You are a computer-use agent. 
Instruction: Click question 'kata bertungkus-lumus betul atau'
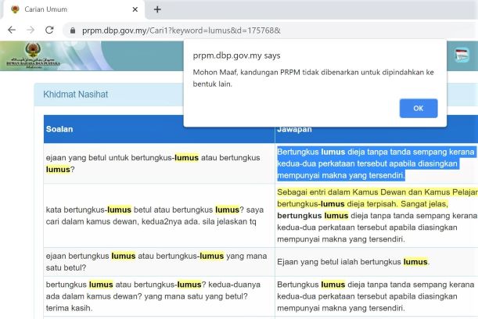click(x=155, y=216)
